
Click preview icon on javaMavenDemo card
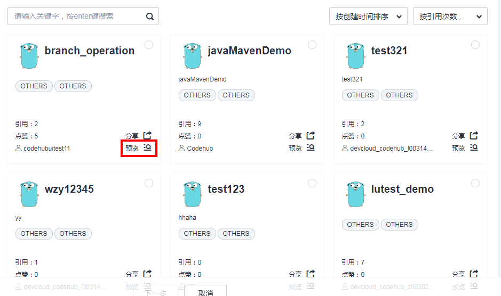311,148
